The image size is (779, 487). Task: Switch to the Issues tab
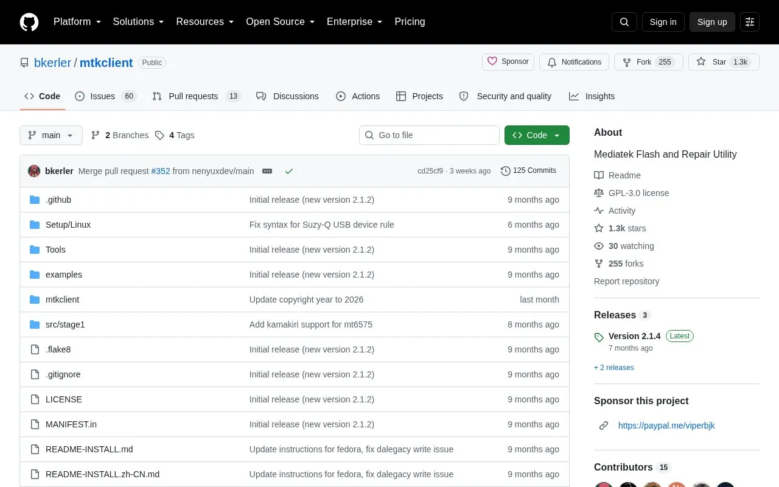click(x=105, y=96)
